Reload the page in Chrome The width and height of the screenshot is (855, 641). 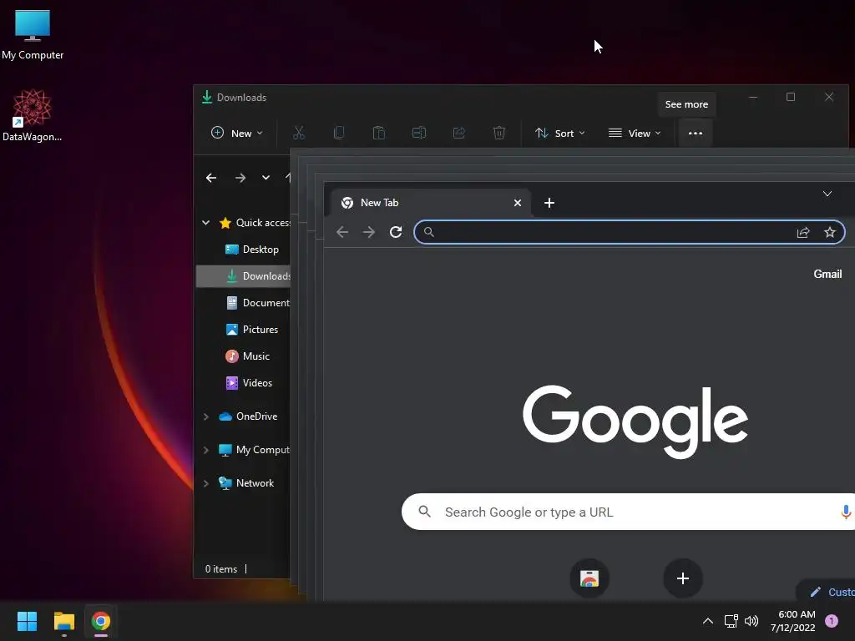click(396, 232)
